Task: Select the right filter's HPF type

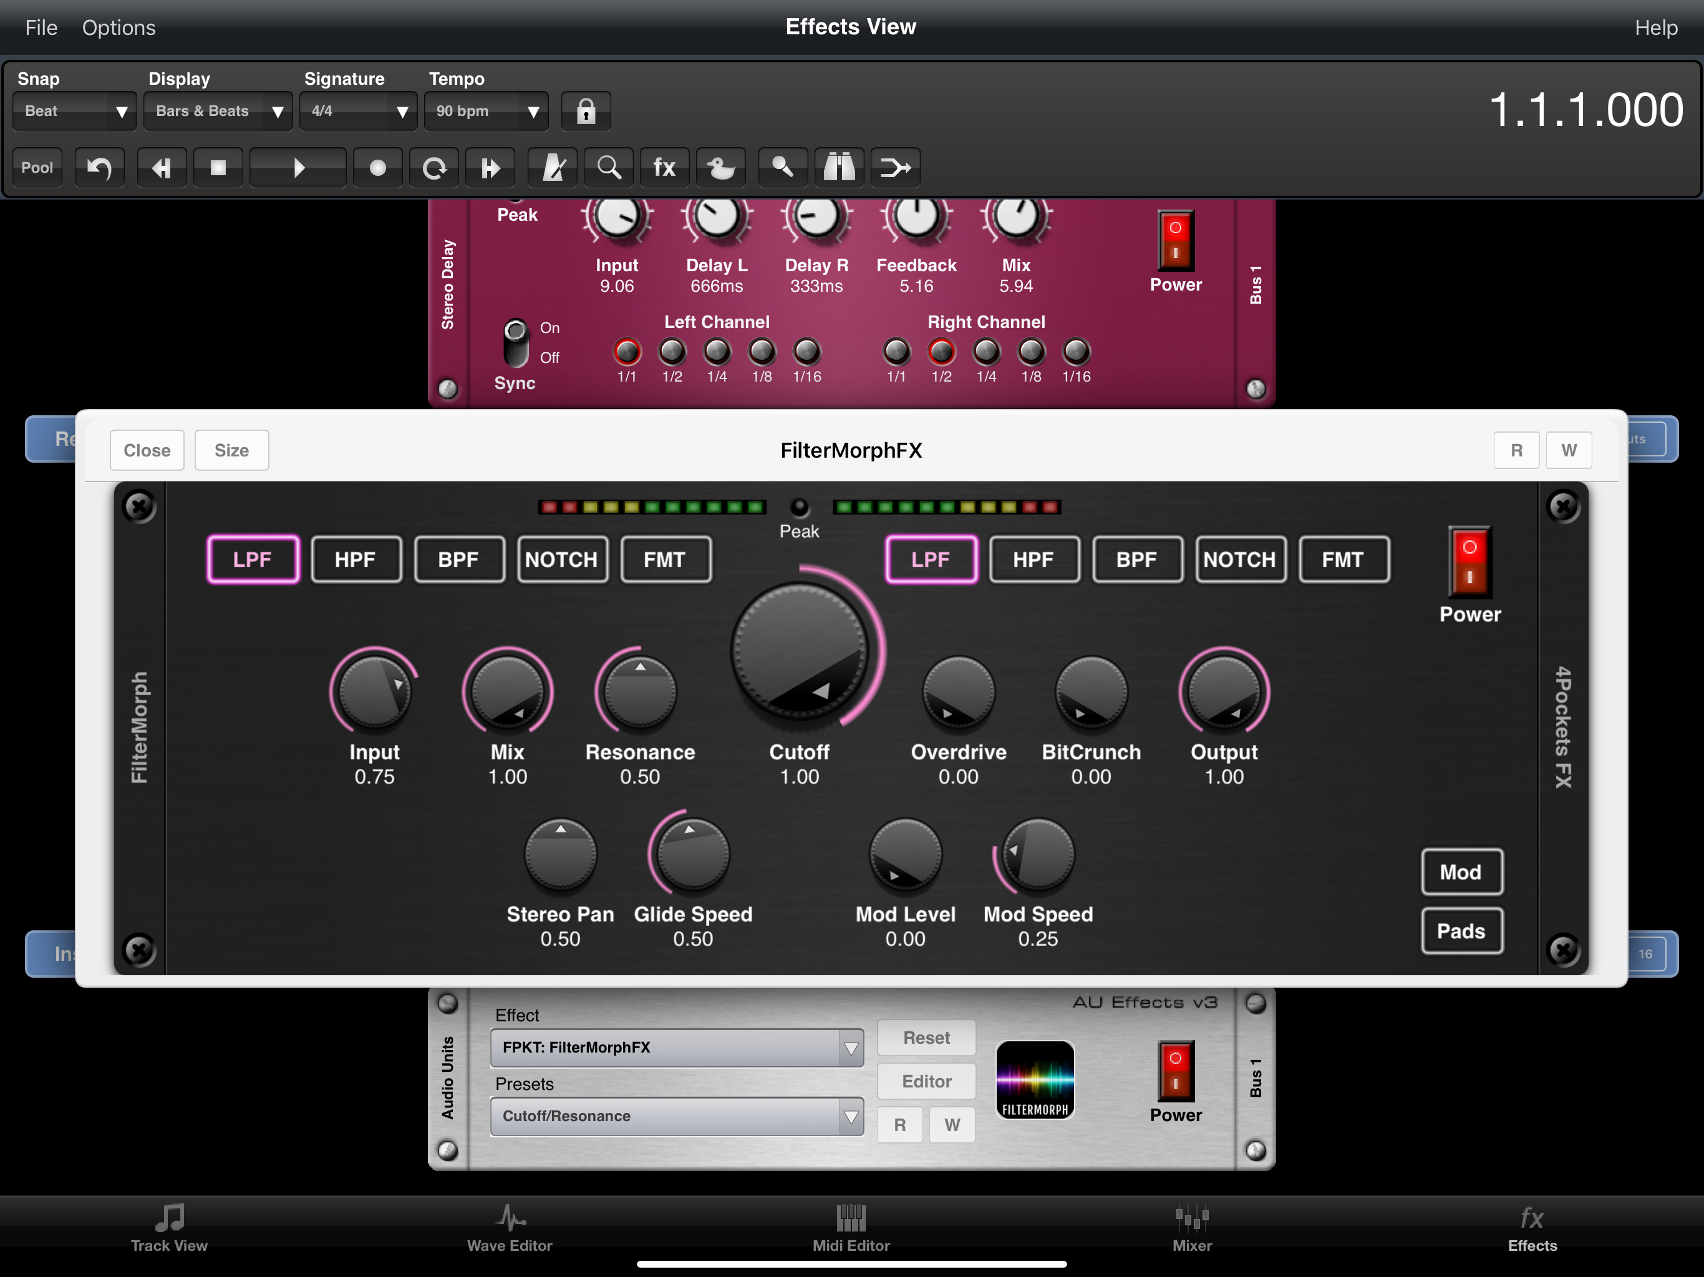Action: tap(1034, 559)
